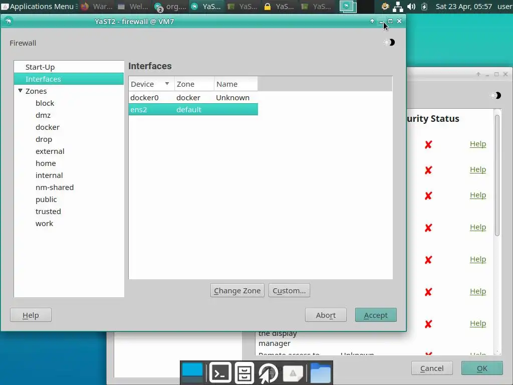The width and height of the screenshot is (513, 385).
Task: Click OK in the Security window behind
Action: [x=482, y=368]
